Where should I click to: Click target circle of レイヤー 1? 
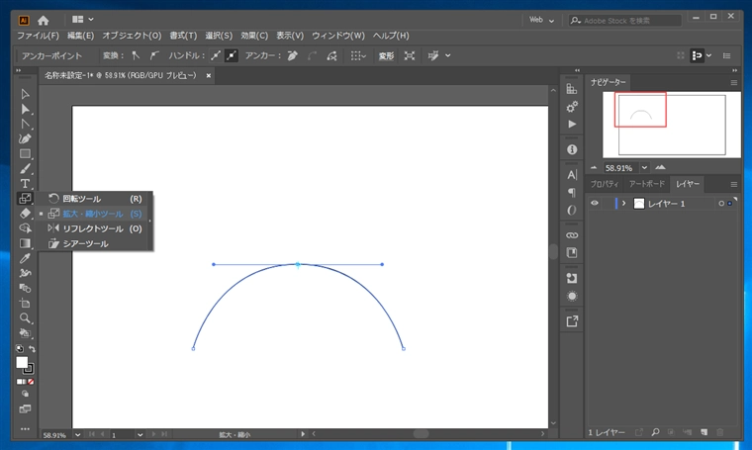pos(721,204)
